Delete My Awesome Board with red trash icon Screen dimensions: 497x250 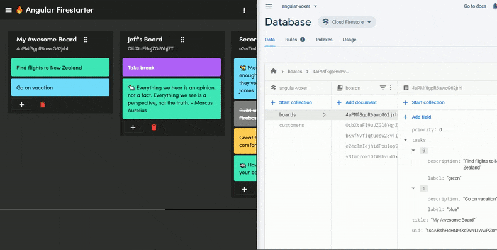(43, 104)
